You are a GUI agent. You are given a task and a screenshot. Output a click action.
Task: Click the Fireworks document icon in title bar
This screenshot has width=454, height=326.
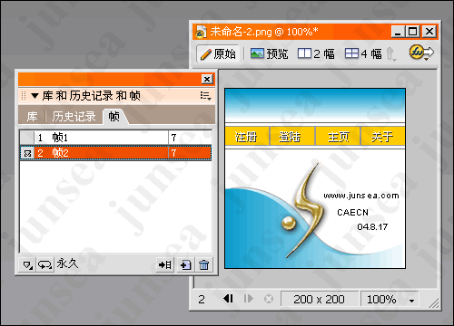[x=201, y=32]
